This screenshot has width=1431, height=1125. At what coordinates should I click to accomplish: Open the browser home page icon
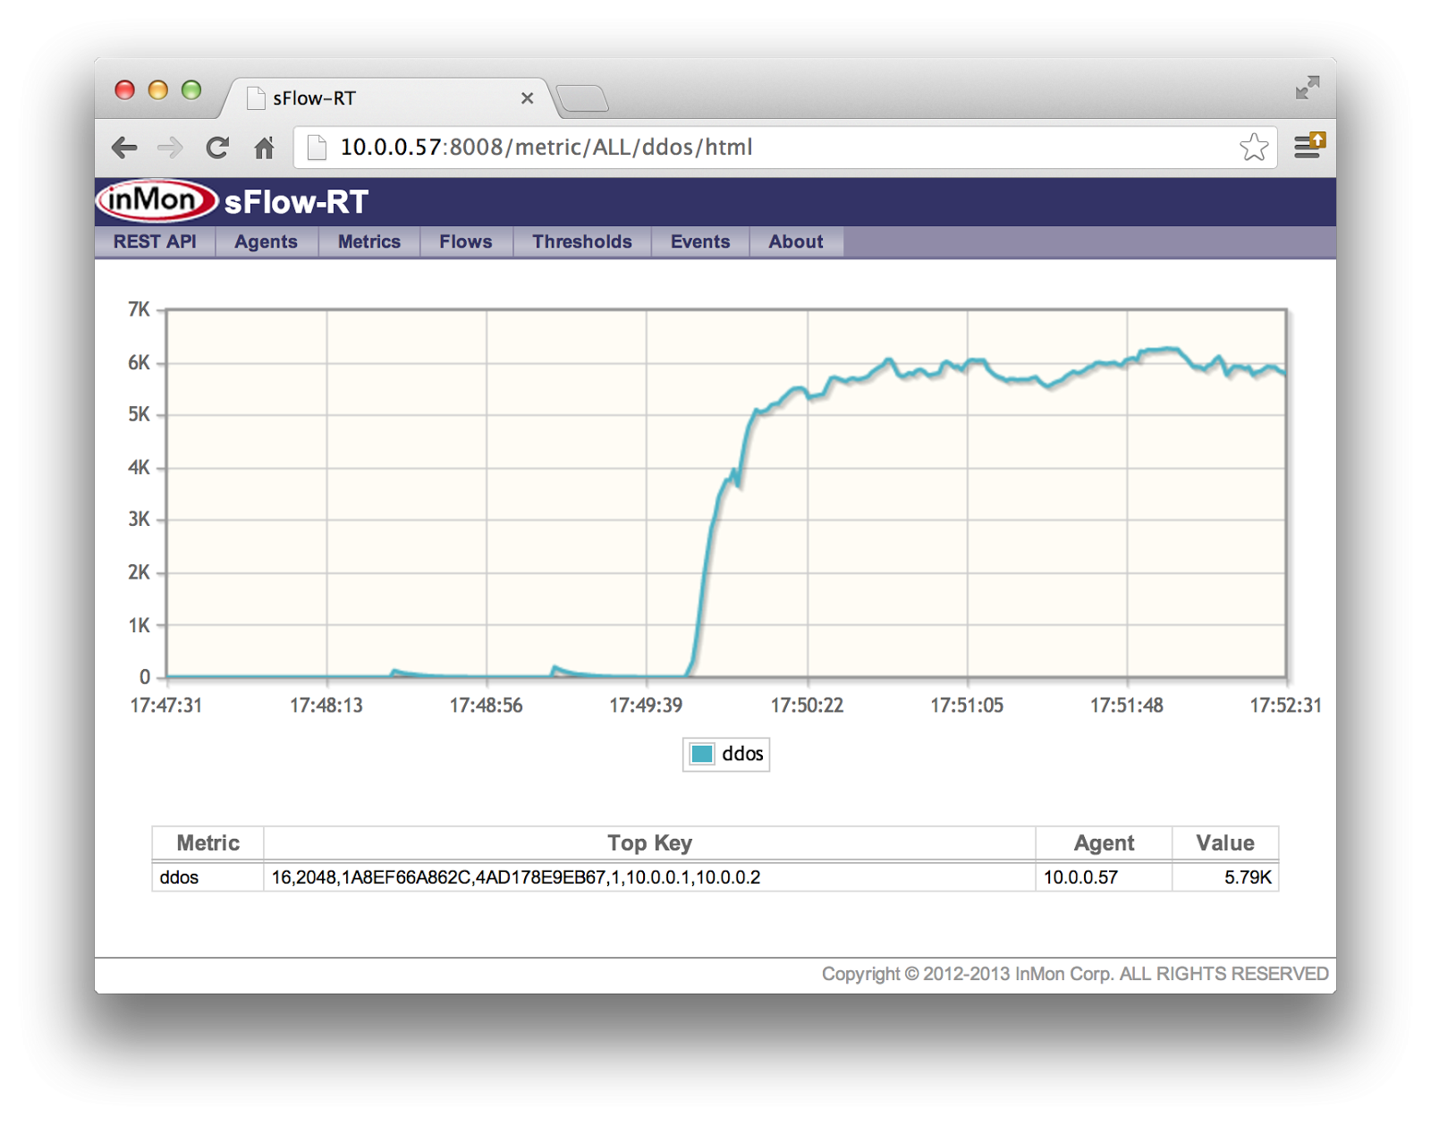[264, 148]
